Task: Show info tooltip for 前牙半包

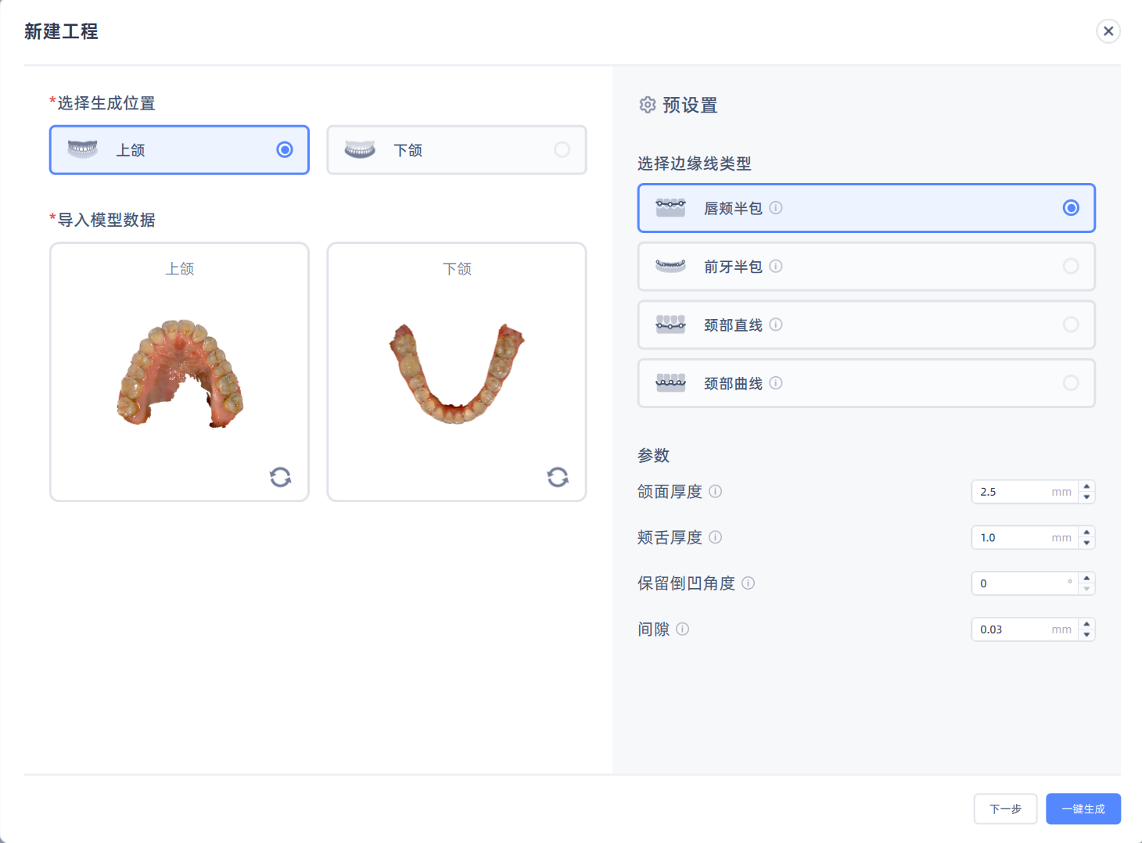Action: point(776,266)
